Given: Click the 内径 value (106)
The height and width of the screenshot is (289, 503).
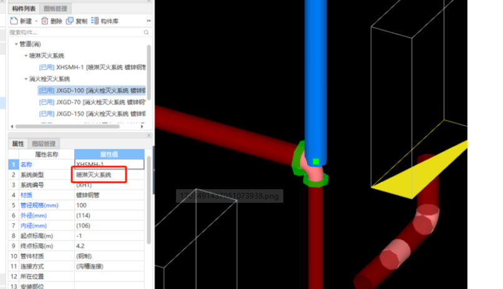Looking at the screenshot, I should click(x=109, y=225).
